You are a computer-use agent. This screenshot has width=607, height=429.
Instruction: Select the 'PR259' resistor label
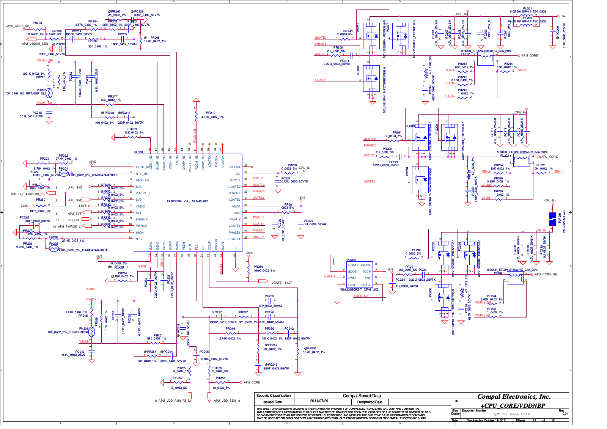[x=258, y=267]
